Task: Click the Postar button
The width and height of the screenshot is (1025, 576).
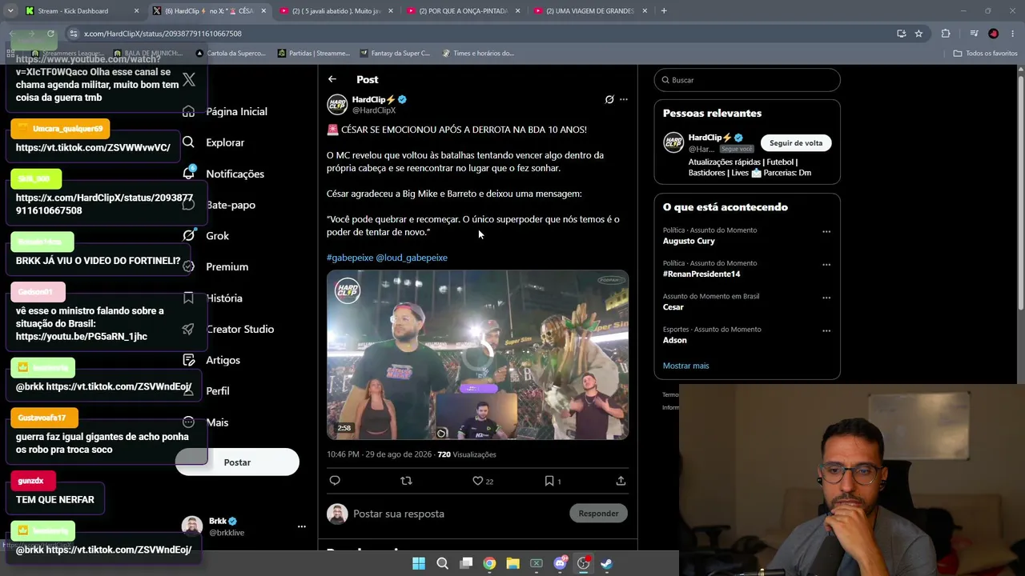Action: (237, 462)
